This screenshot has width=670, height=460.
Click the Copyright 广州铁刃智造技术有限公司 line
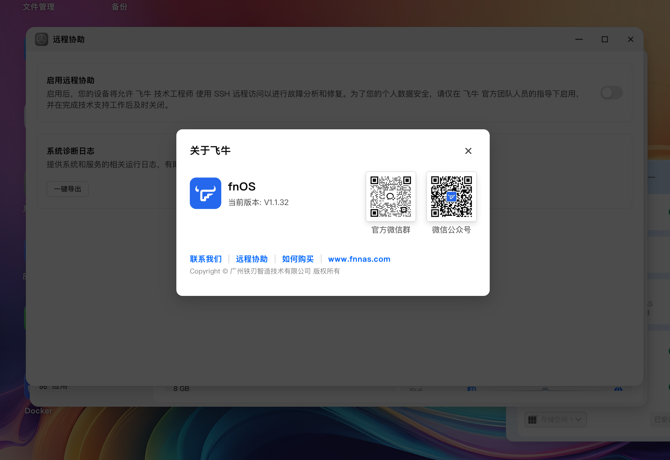pos(265,271)
